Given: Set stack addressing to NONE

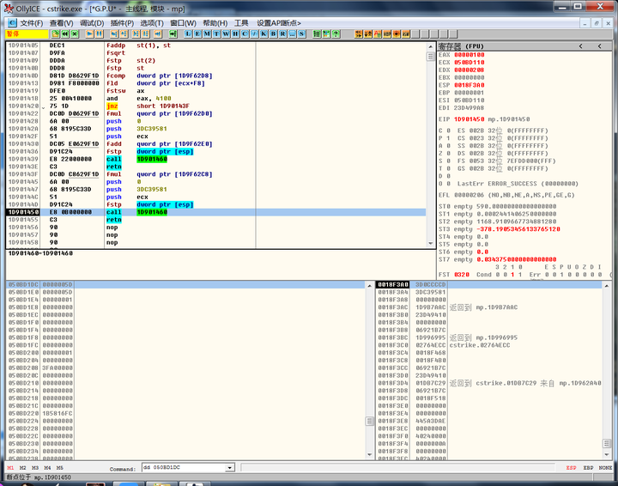Looking at the screenshot, I should [605, 468].
